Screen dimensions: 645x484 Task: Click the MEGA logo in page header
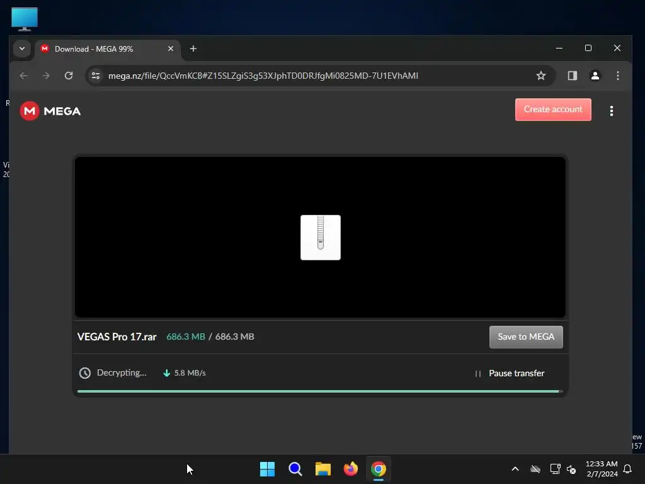click(50, 111)
